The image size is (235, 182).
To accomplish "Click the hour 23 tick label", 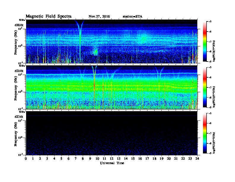I will point(190,159).
